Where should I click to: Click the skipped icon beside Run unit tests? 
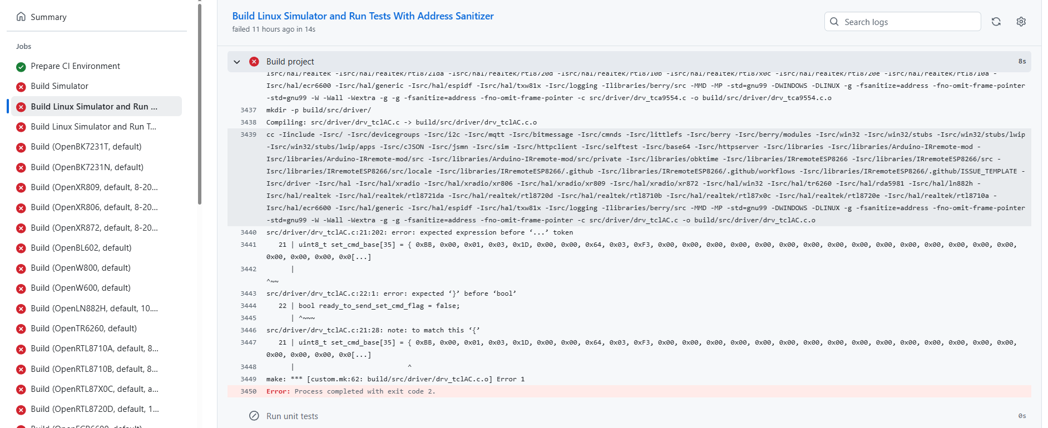point(254,416)
